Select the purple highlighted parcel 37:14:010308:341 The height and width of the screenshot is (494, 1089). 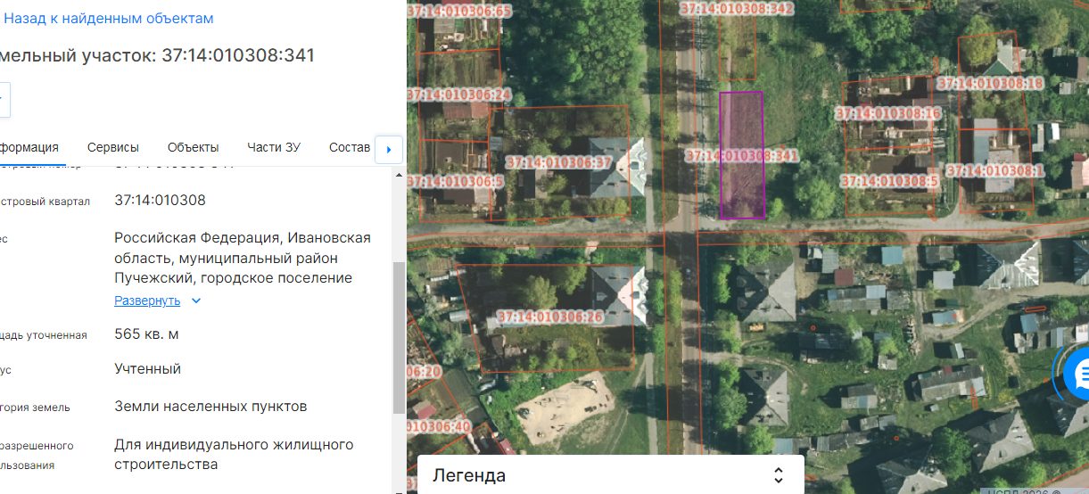click(741, 155)
